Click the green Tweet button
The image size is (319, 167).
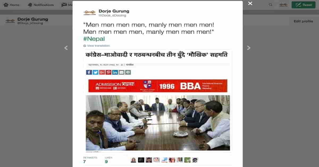click(303, 5)
